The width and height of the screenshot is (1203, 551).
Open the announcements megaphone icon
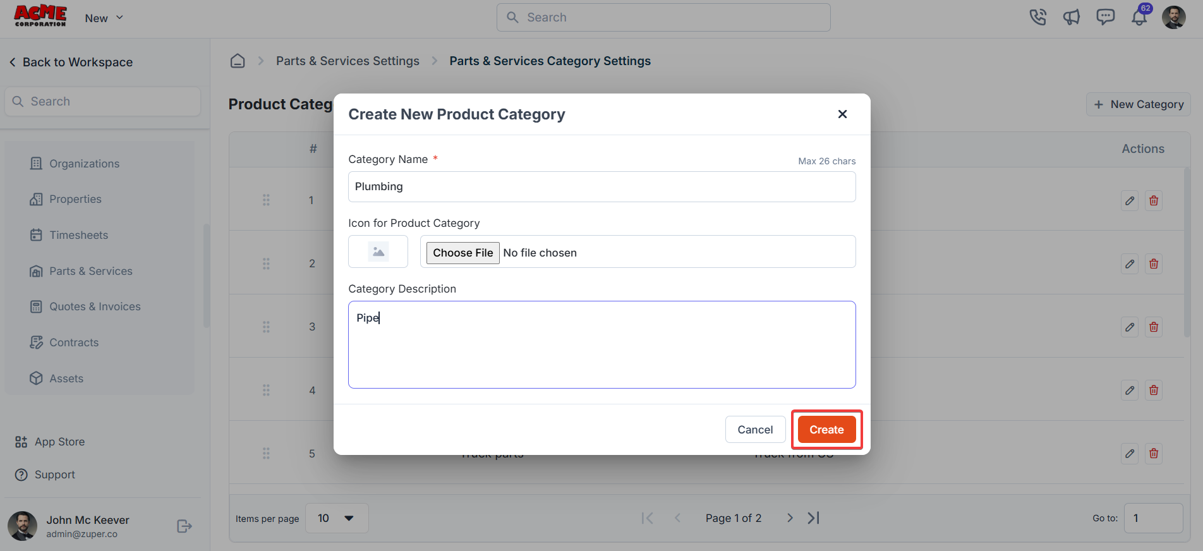[1072, 17]
